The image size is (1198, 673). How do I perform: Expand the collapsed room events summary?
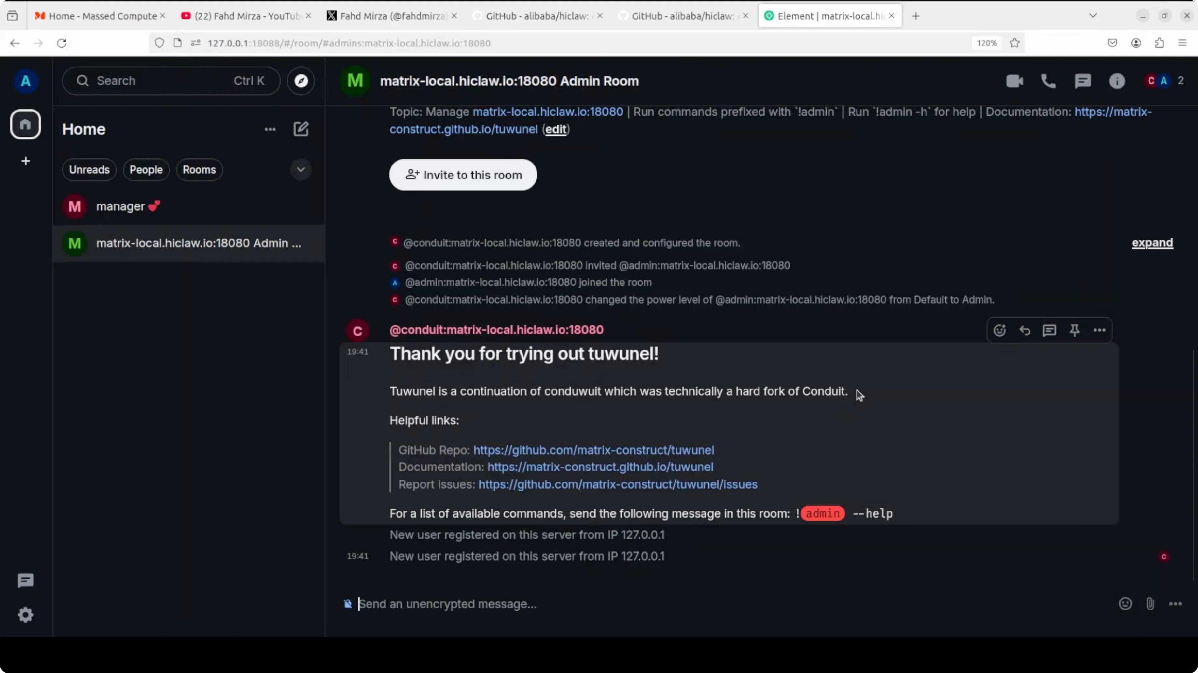click(x=1152, y=243)
